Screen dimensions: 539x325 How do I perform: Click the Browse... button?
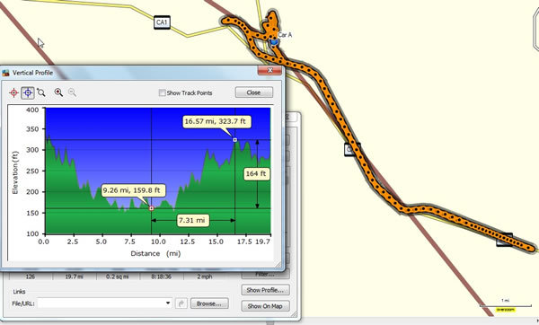point(209,303)
